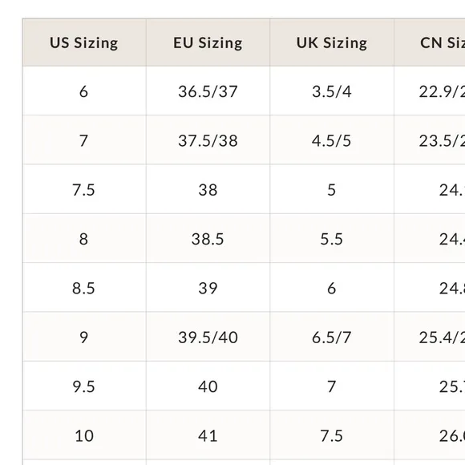Click the US Sizing column header
This screenshot has height=465, width=465.
tap(84, 42)
